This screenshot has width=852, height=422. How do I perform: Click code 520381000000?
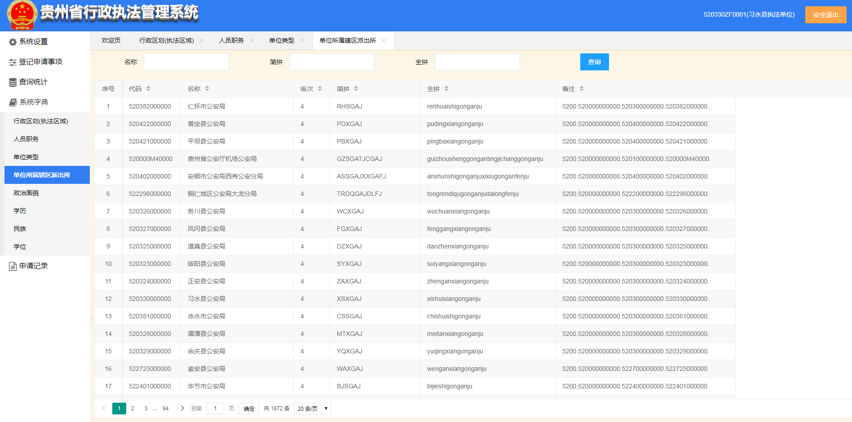[150, 316]
